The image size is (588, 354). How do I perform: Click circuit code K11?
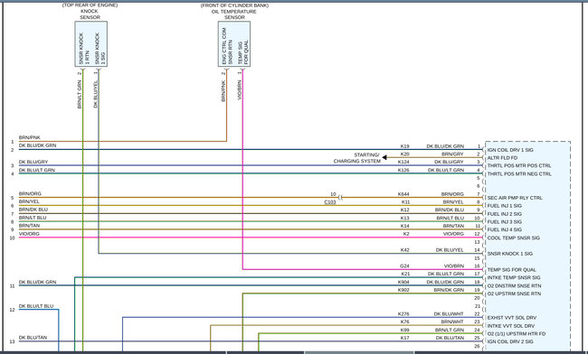tap(405, 202)
